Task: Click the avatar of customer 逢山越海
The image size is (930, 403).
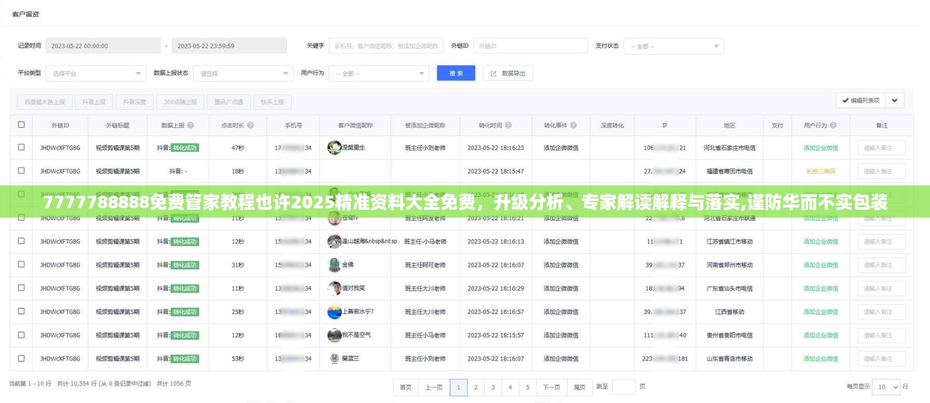Action: tap(334, 241)
